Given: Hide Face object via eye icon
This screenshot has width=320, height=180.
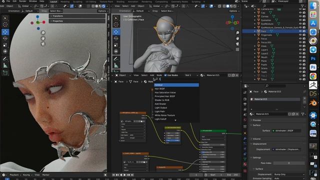Looking at the screenshot, I should 300,31.
